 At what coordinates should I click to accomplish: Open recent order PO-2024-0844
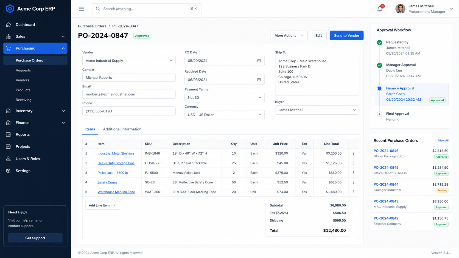tap(386, 185)
